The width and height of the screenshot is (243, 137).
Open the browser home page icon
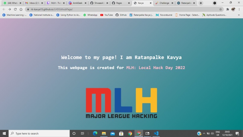[x=21, y=9]
